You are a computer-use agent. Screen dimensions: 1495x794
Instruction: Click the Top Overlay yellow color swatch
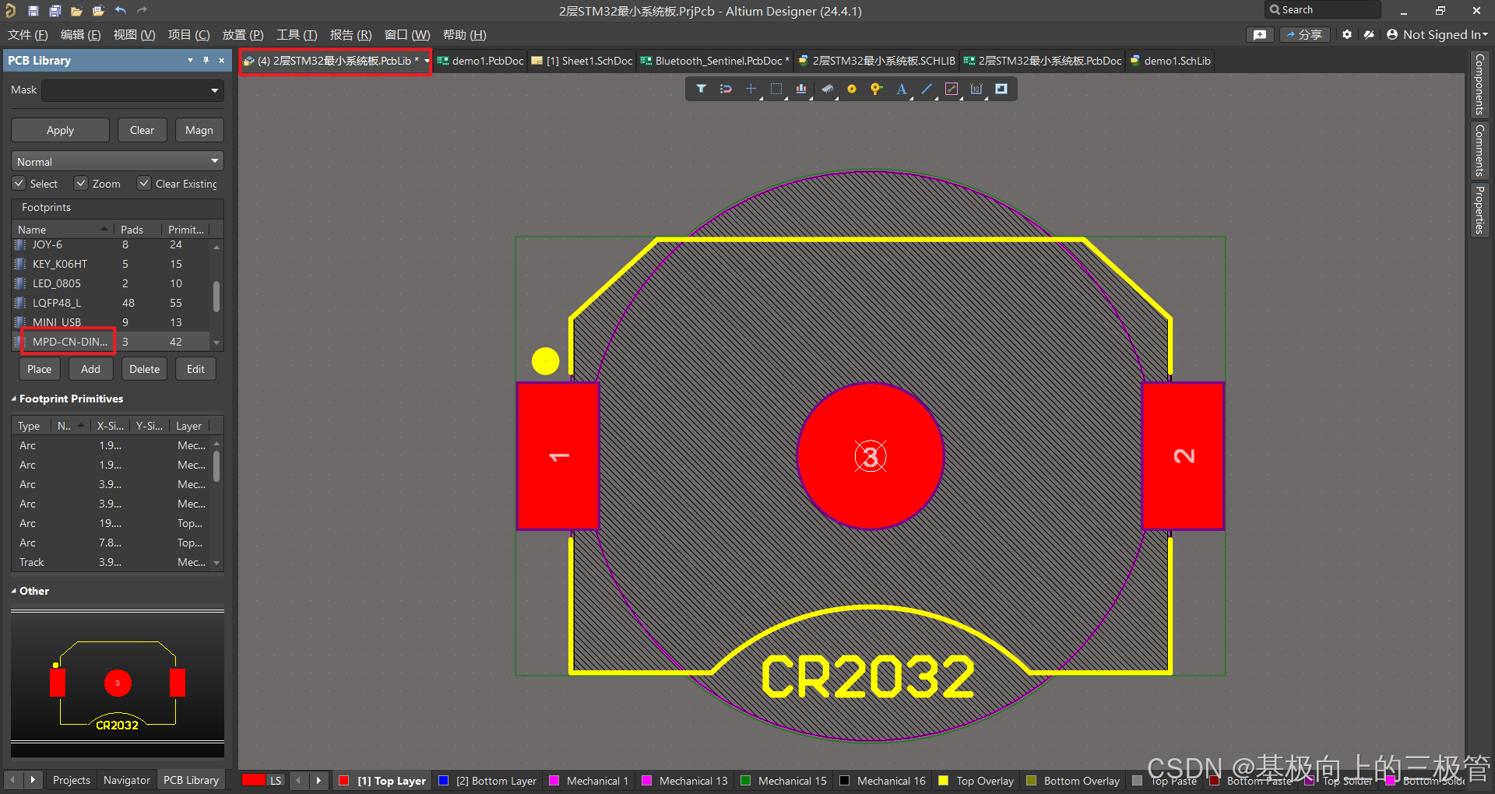943,780
